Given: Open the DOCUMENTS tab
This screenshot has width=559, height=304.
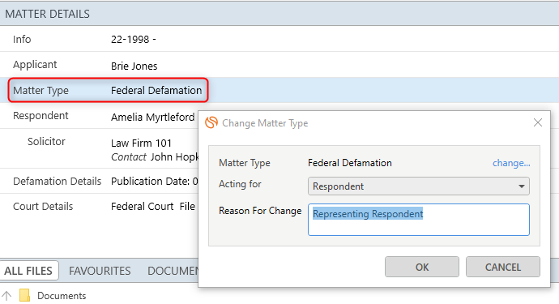Looking at the screenshot, I should pyautogui.click(x=173, y=271).
